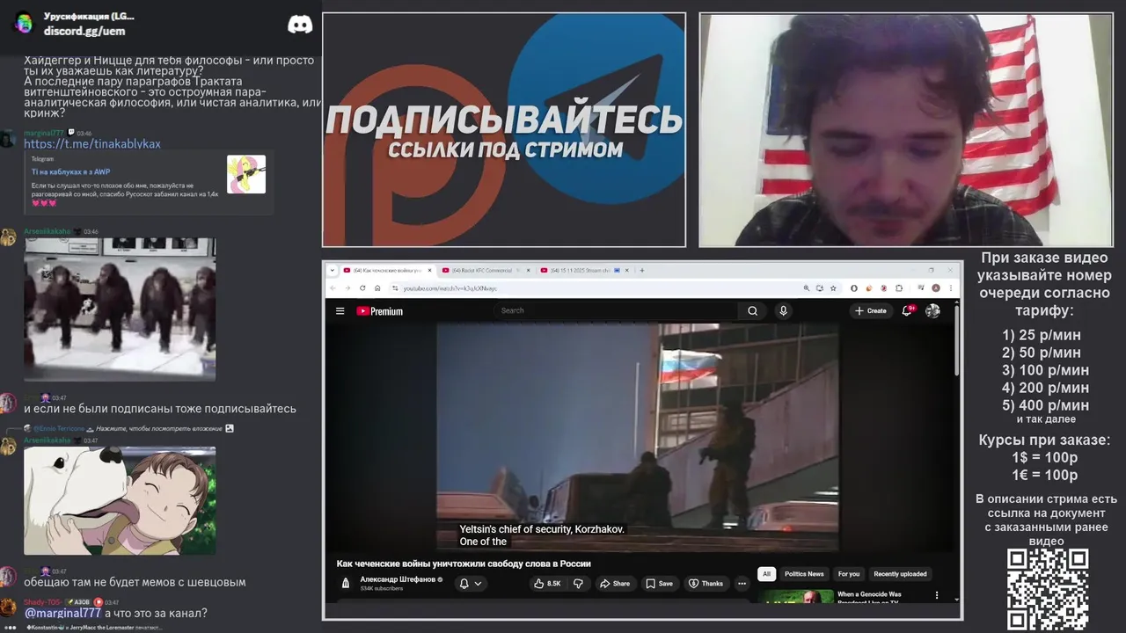This screenshot has height=633, width=1126.
Task: Open 'When a Genocide Was' video thumbnail
Action: [795, 596]
